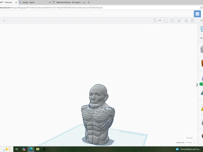Click the Redo arrow in Tinkercad toolbar
The width and height of the screenshot is (203, 152).
click(4, 21)
